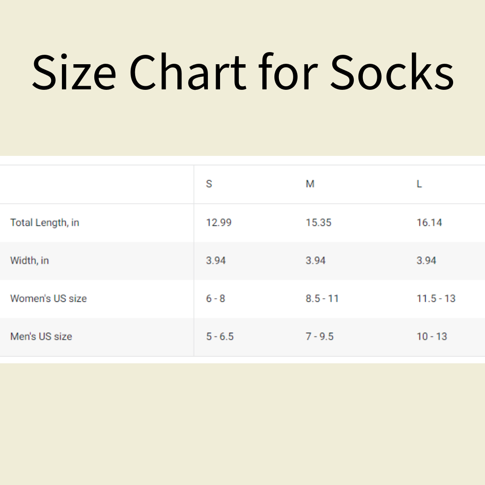Click the 16.14 total length value
485x485 pixels.
[x=429, y=222]
